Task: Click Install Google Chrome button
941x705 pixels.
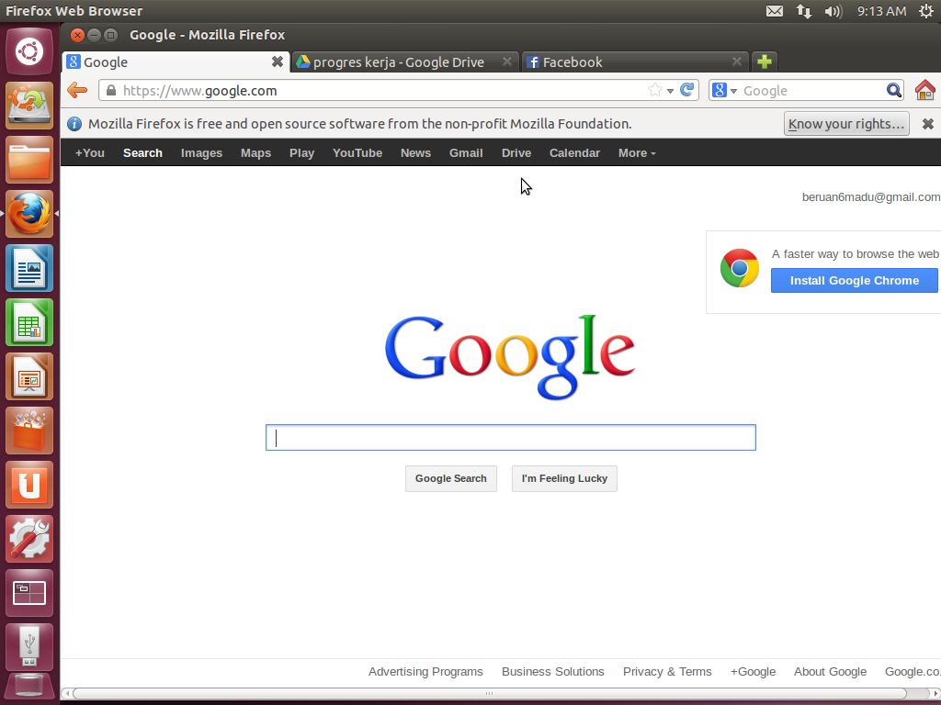Action: [x=854, y=281]
